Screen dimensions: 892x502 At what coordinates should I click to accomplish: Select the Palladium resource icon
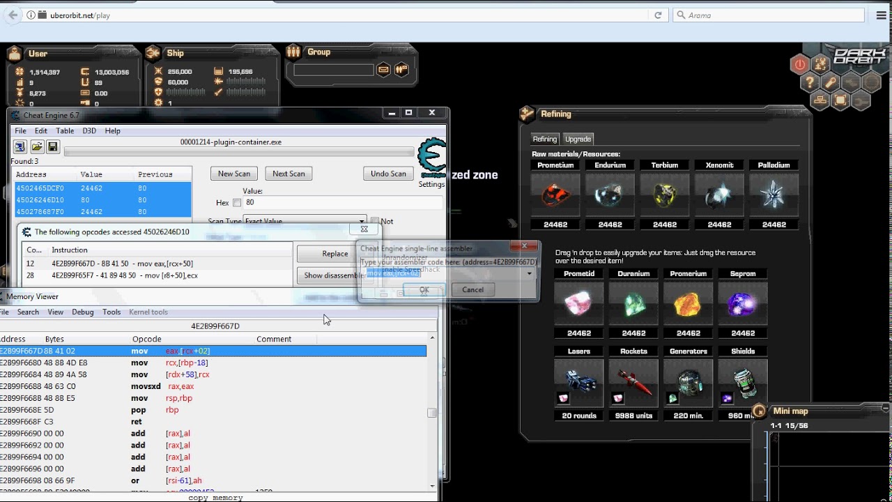(x=774, y=195)
